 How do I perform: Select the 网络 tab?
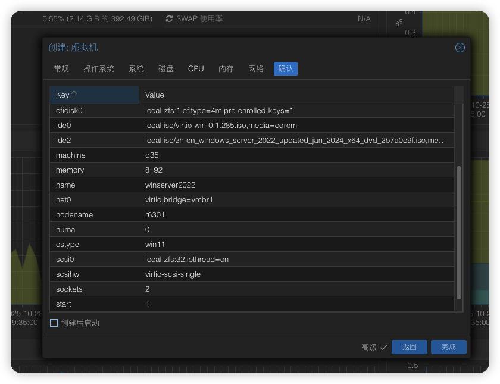tap(256, 69)
